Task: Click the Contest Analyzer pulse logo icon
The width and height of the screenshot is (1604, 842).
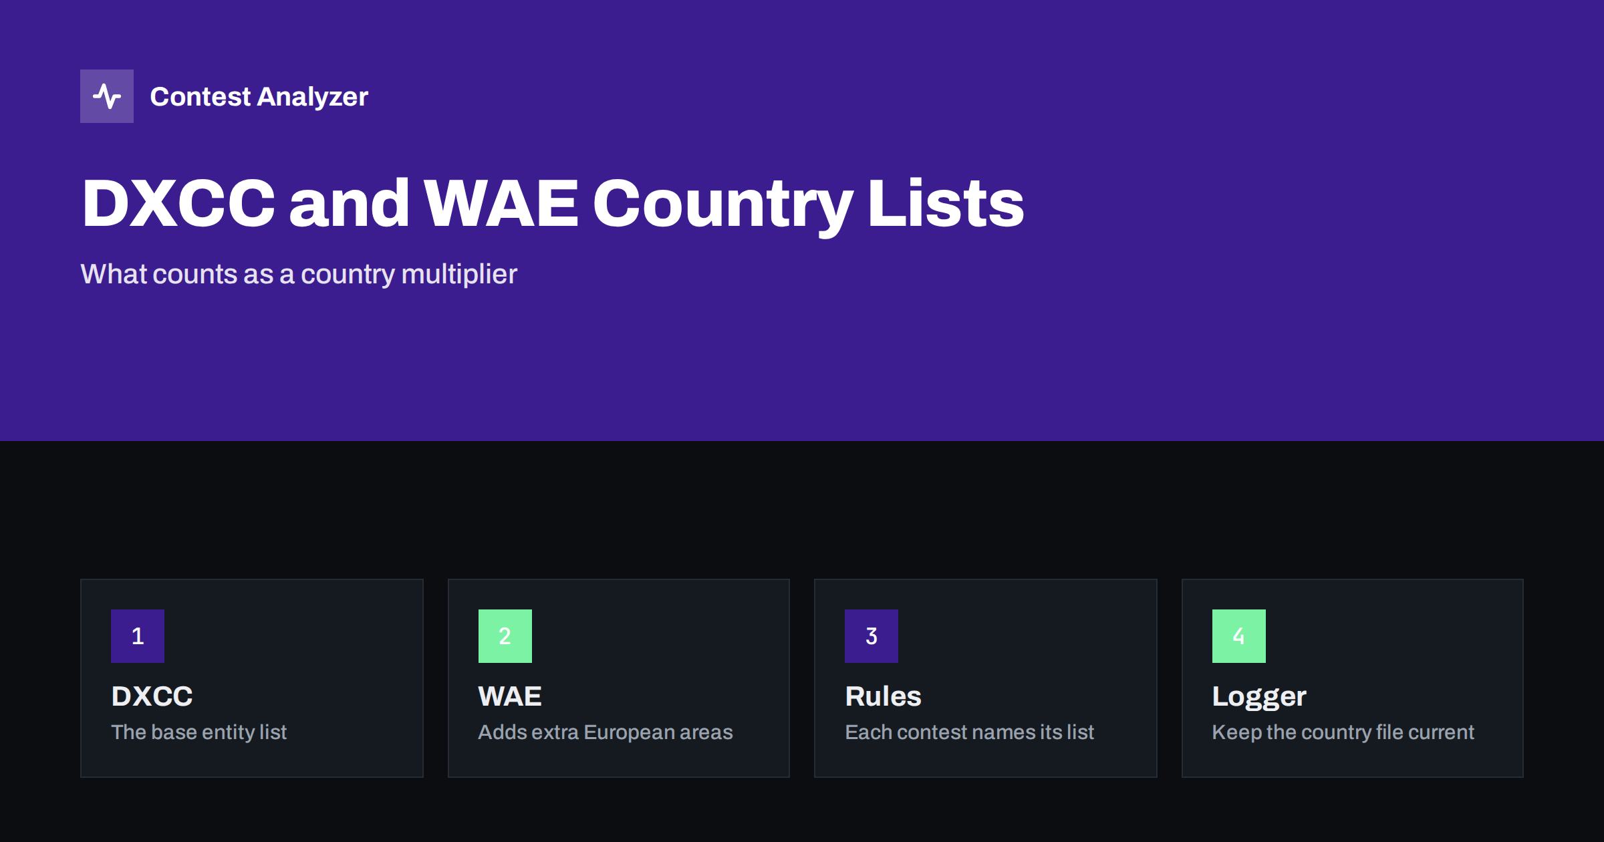Action: coord(107,96)
